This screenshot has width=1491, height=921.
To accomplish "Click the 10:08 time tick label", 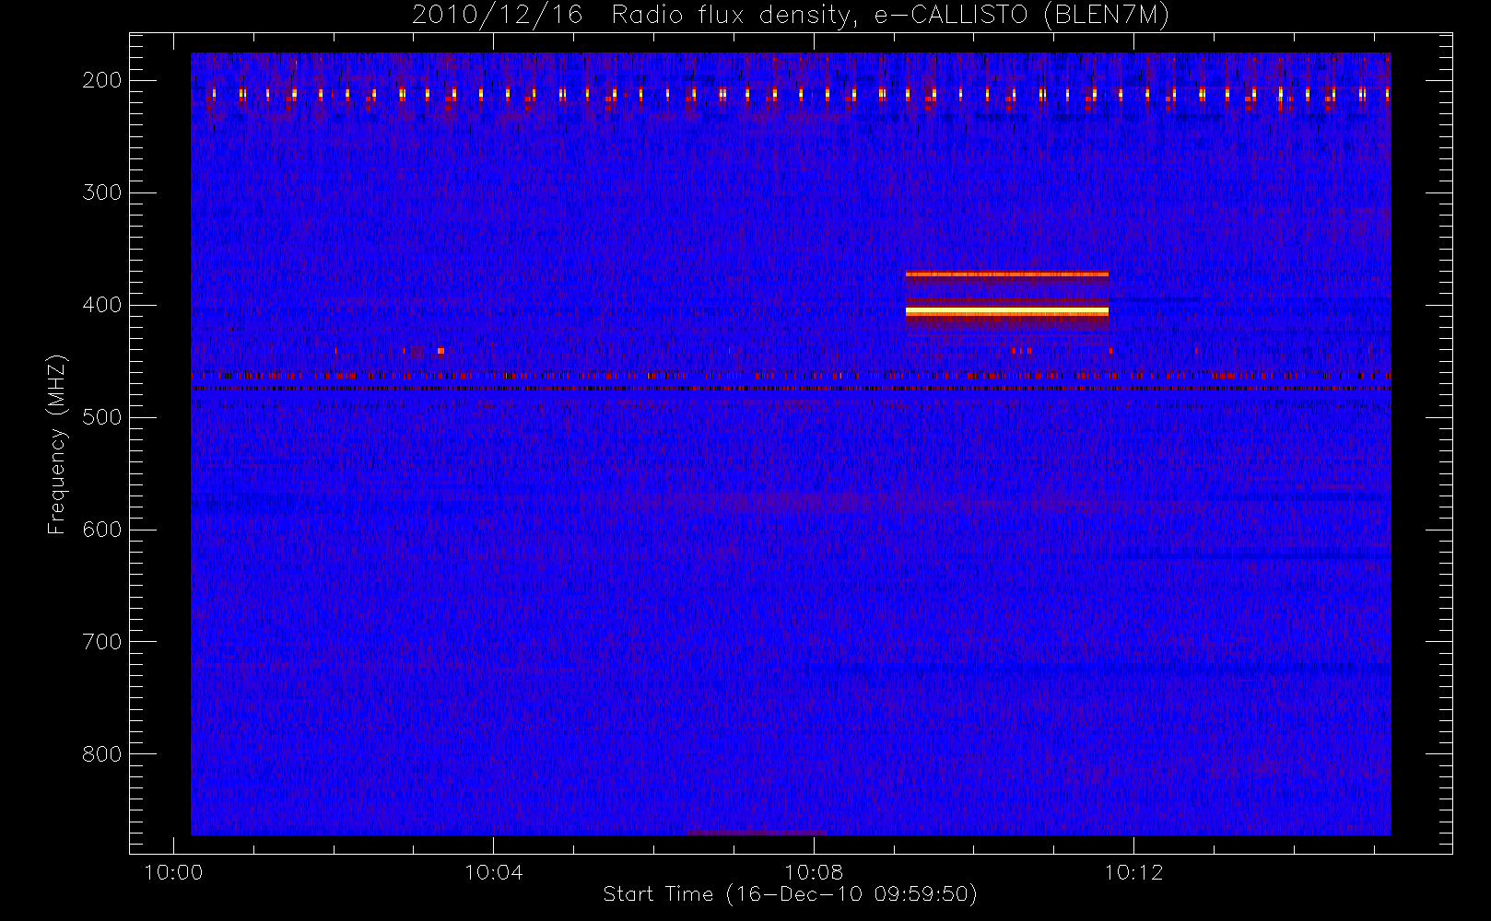I will [x=814, y=872].
